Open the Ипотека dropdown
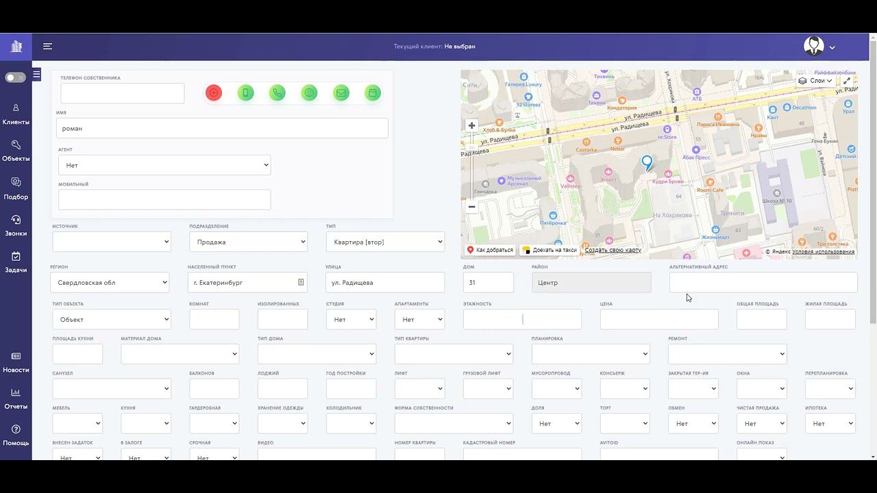This screenshot has height=493, width=877. tap(830, 423)
